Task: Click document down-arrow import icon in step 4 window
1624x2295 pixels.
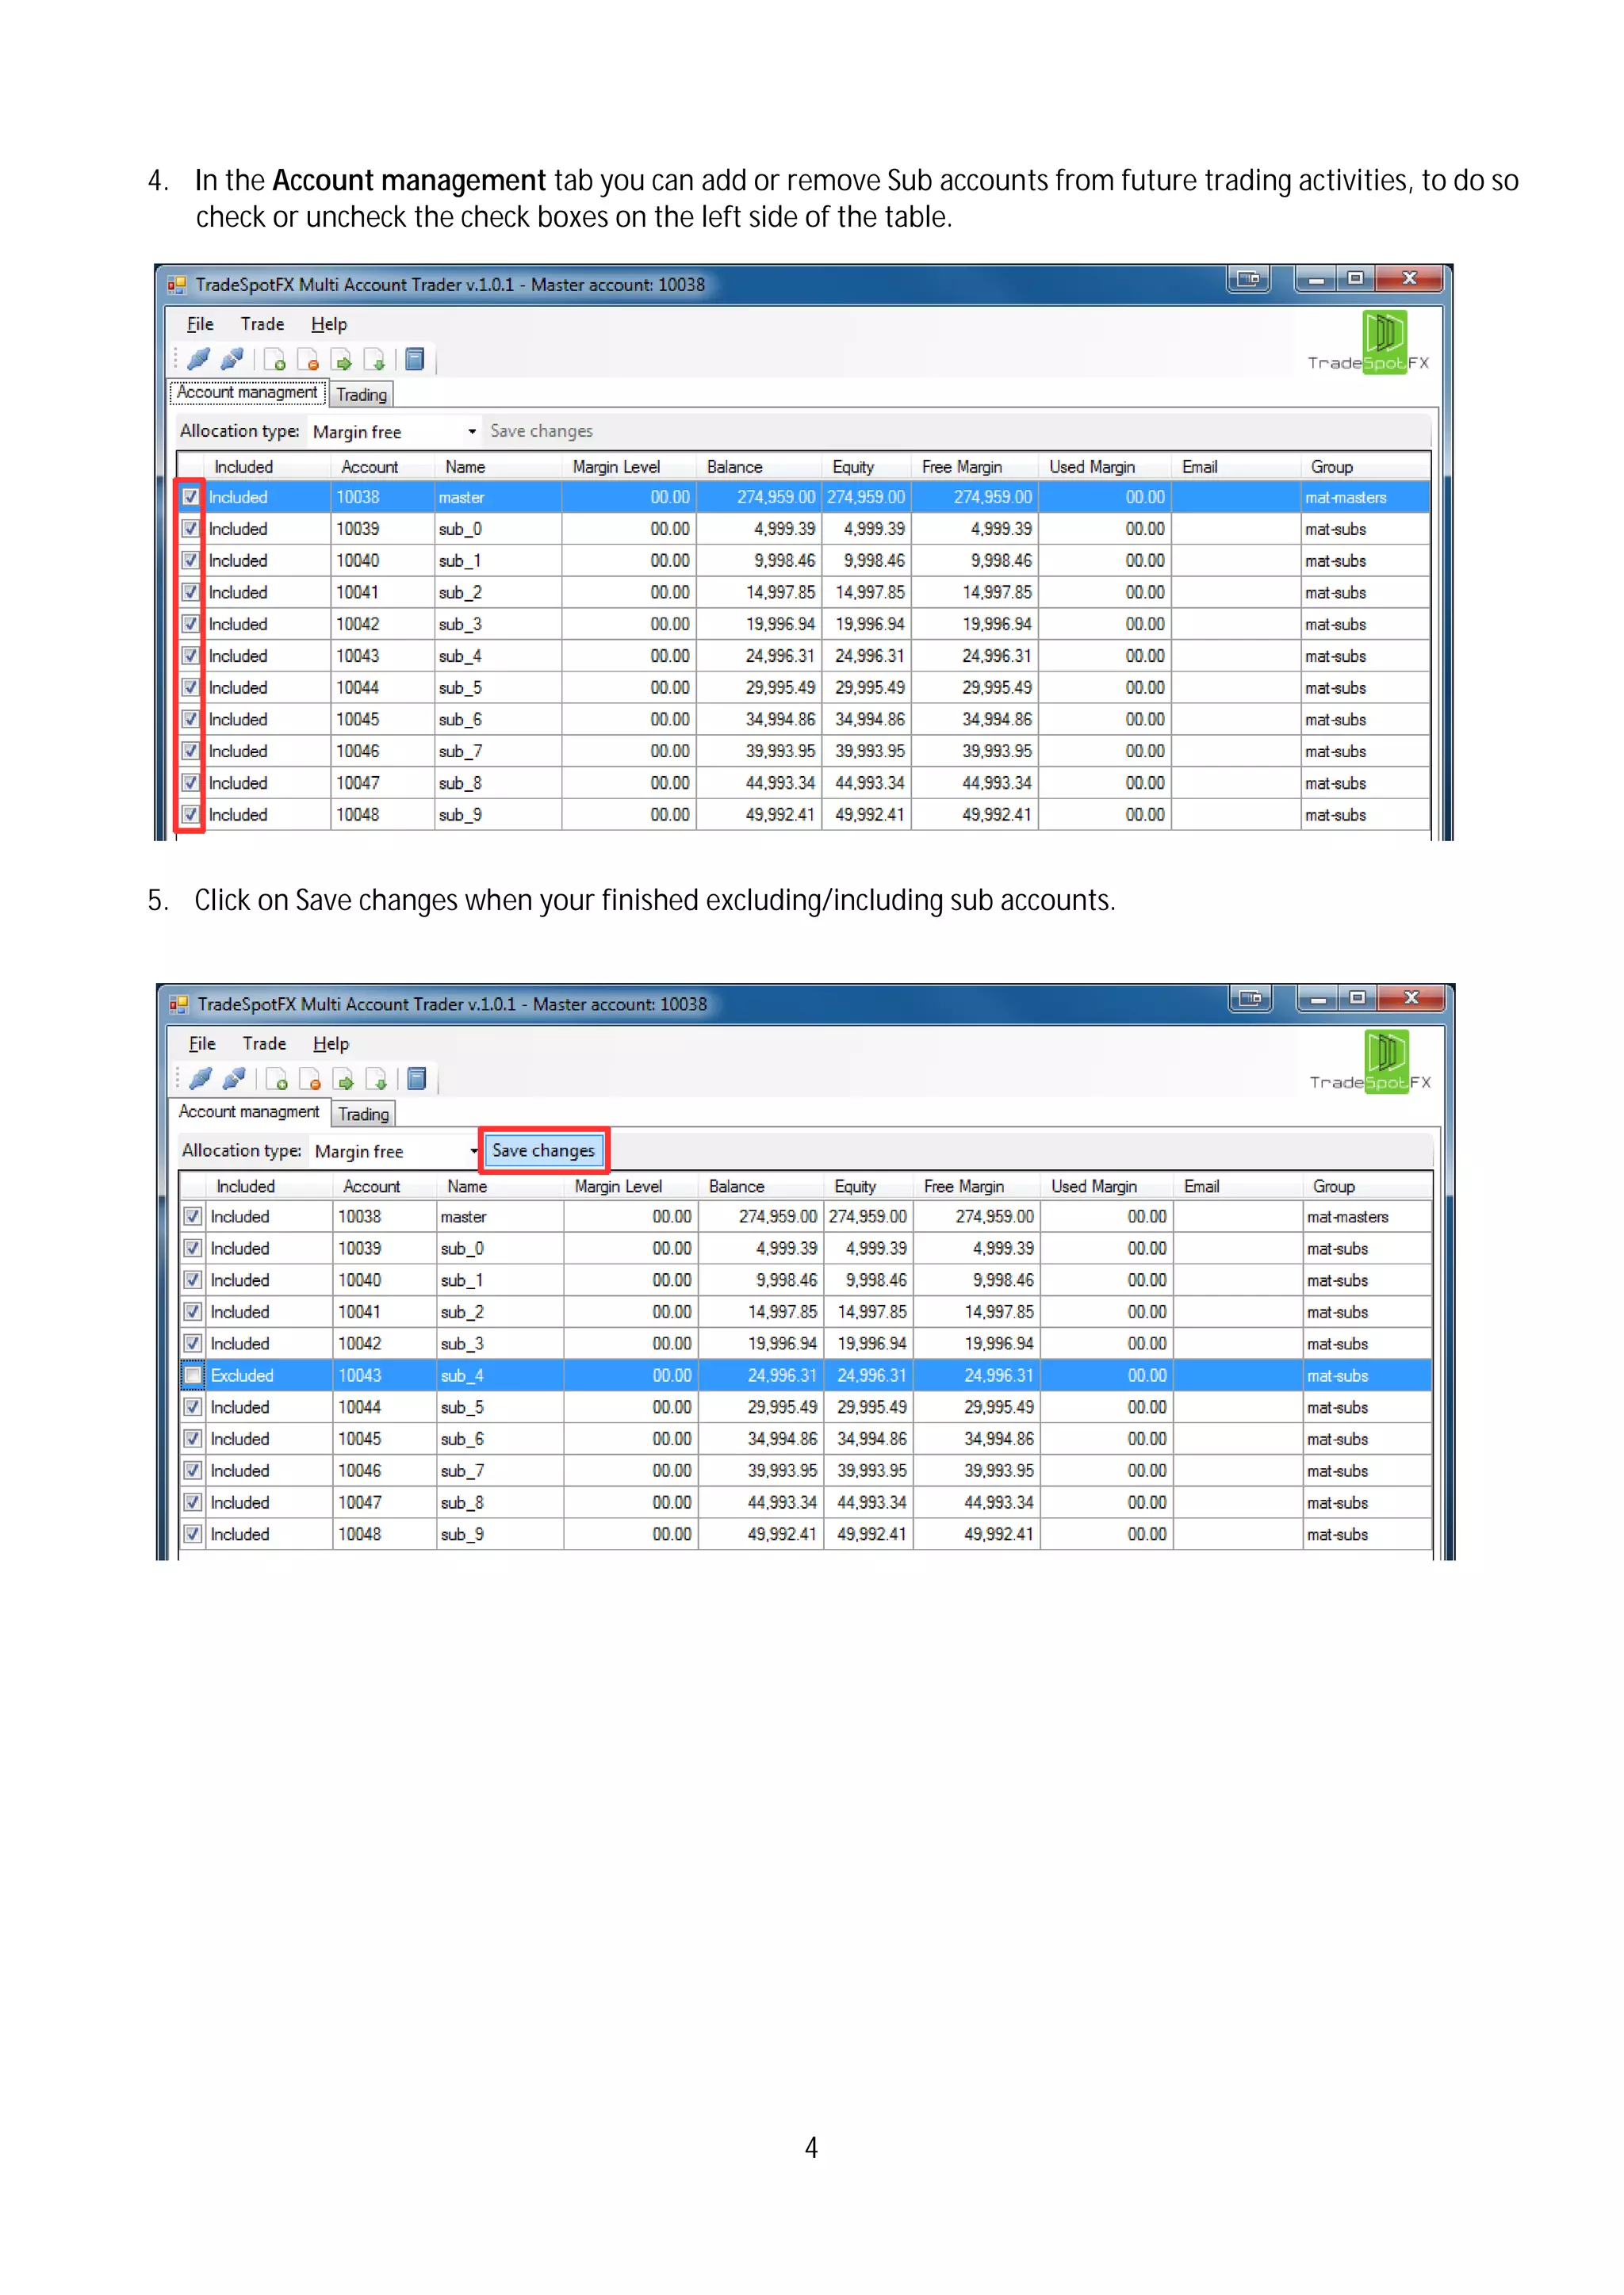Action: pos(375,360)
